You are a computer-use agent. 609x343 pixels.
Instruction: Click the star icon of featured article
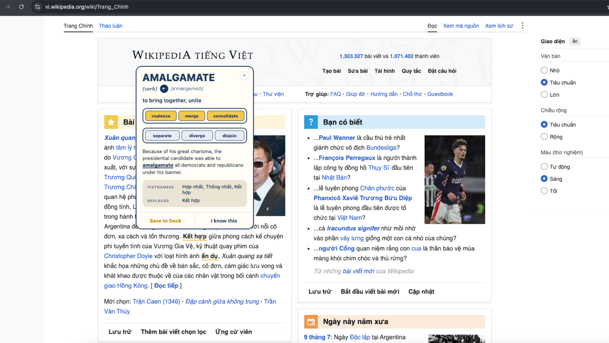111,122
